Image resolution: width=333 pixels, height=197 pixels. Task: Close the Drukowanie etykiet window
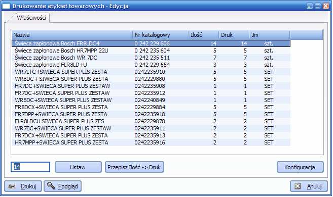tap(325, 6)
